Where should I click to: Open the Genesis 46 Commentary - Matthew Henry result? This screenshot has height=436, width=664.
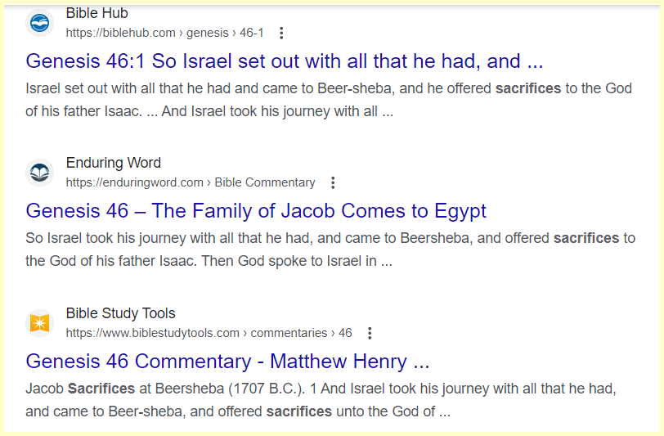point(227,361)
